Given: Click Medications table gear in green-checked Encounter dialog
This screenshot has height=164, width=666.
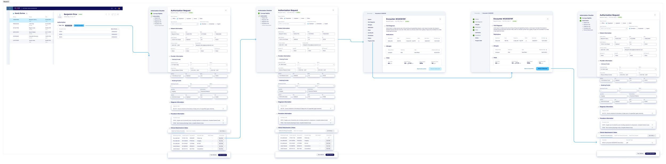Looking at the screenshot, I should [x=546, y=38].
